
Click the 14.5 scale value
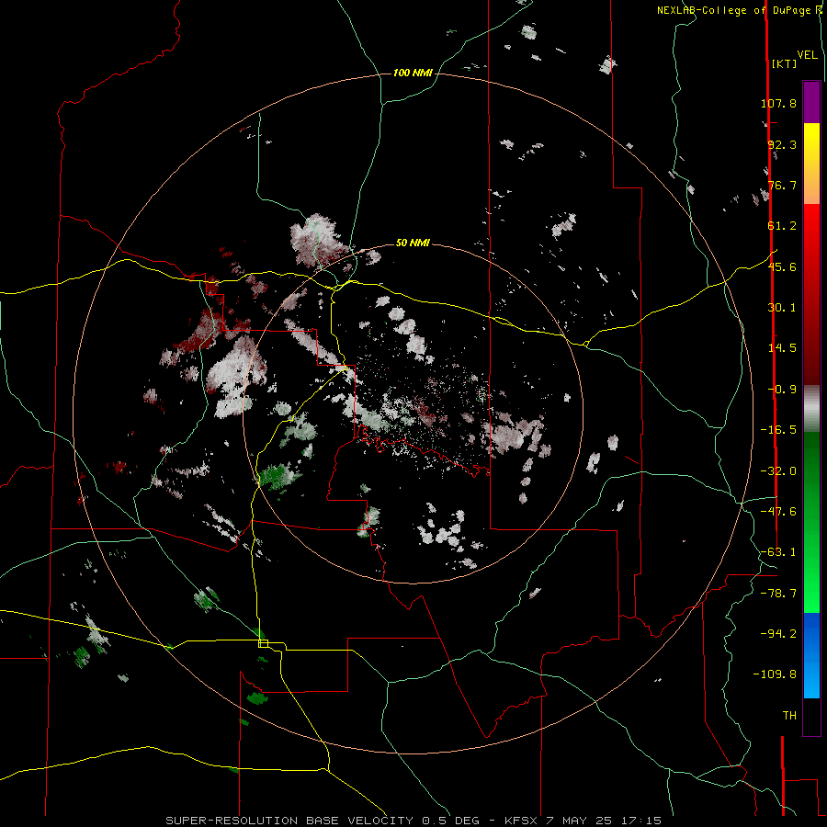[x=782, y=348]
